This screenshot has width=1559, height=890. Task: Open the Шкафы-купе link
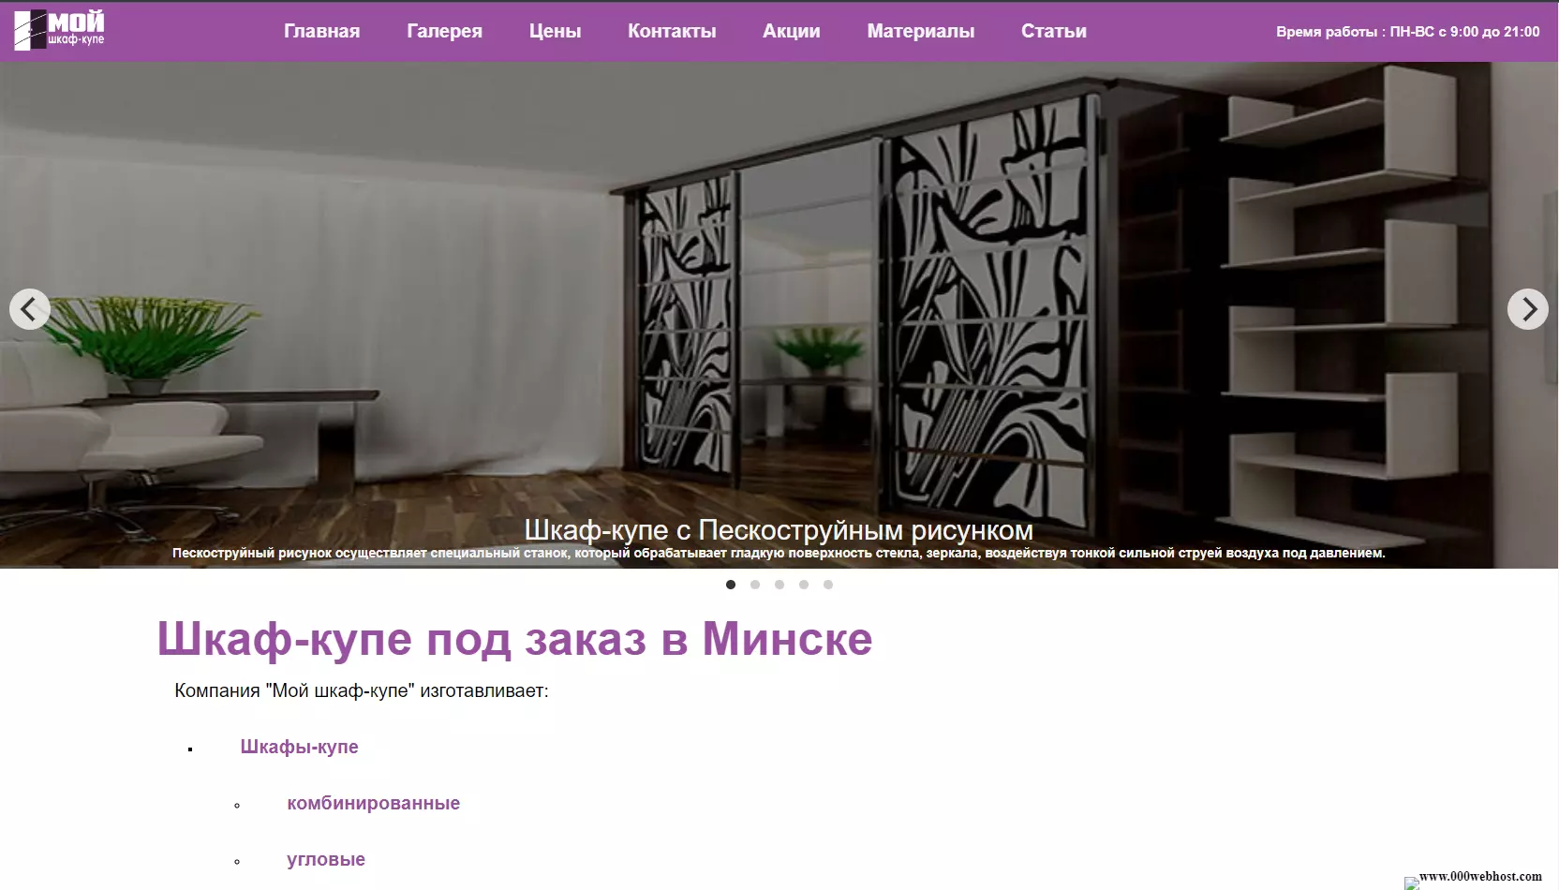point(300,747)
